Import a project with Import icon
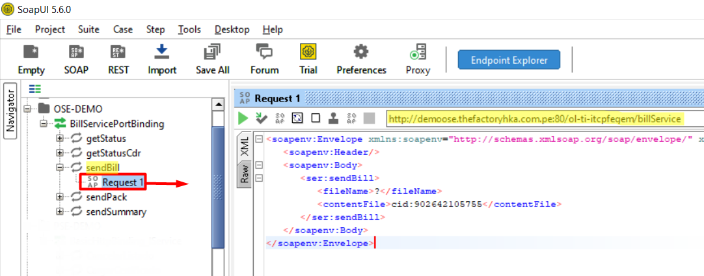Image resolution: width=704 pixels, height=276 pixels. 162,59
